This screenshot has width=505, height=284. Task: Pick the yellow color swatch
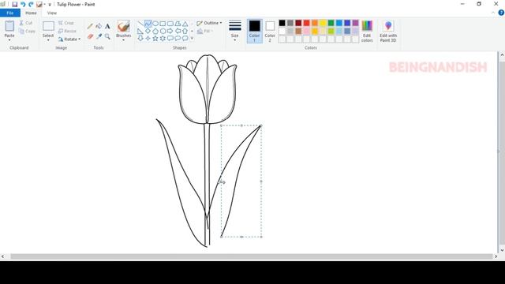coord(323,23)
